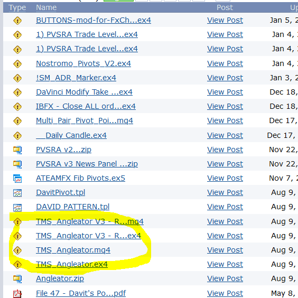Click the file type icon beside TMS_Angleator V3 - R...mq4

[x=17, y=222]
